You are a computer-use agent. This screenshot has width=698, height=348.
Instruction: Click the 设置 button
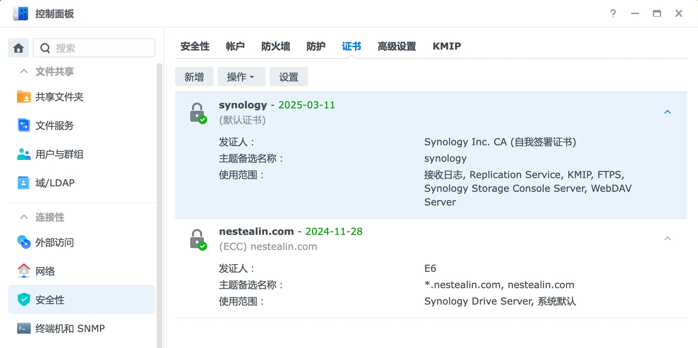289,77
